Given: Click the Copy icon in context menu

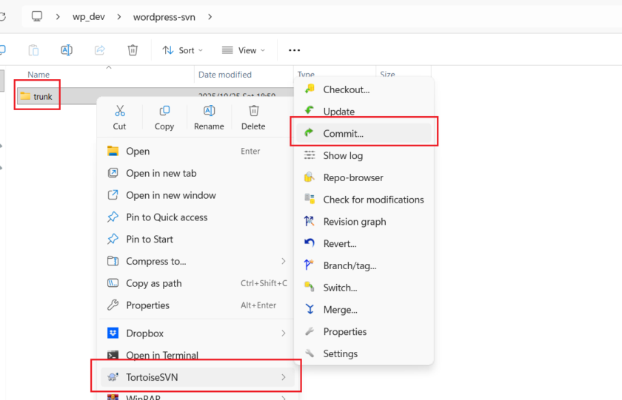Looking at the screenshot, I should tap(164, 111).
